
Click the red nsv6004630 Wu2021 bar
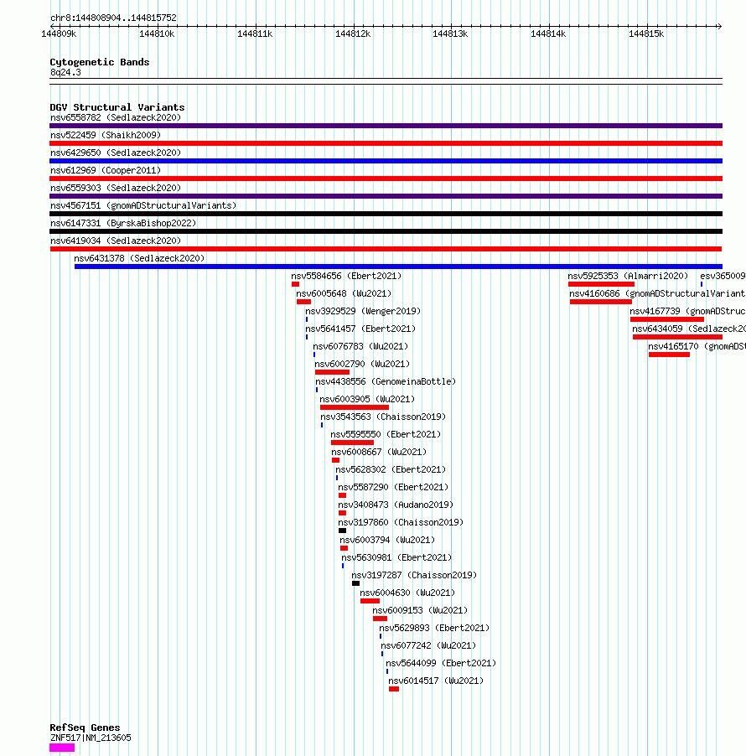coord(370,601)
